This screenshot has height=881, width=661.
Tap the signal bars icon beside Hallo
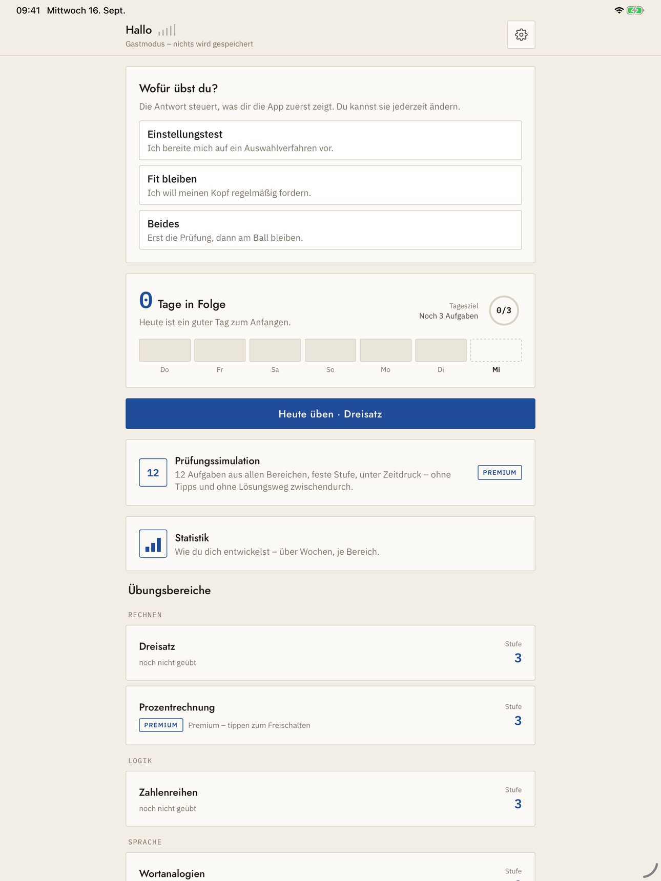click(x=167, y=30)
